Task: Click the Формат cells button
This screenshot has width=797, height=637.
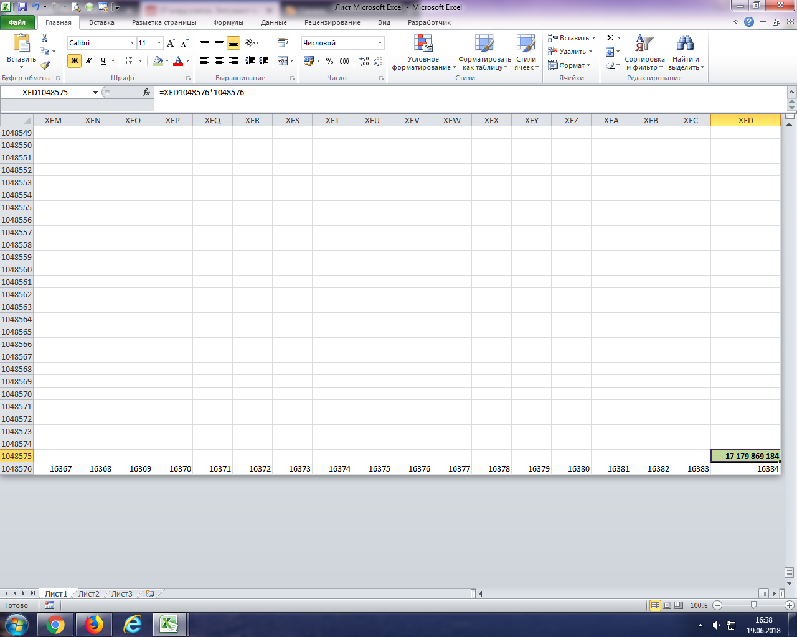Action: pos(569,65)
